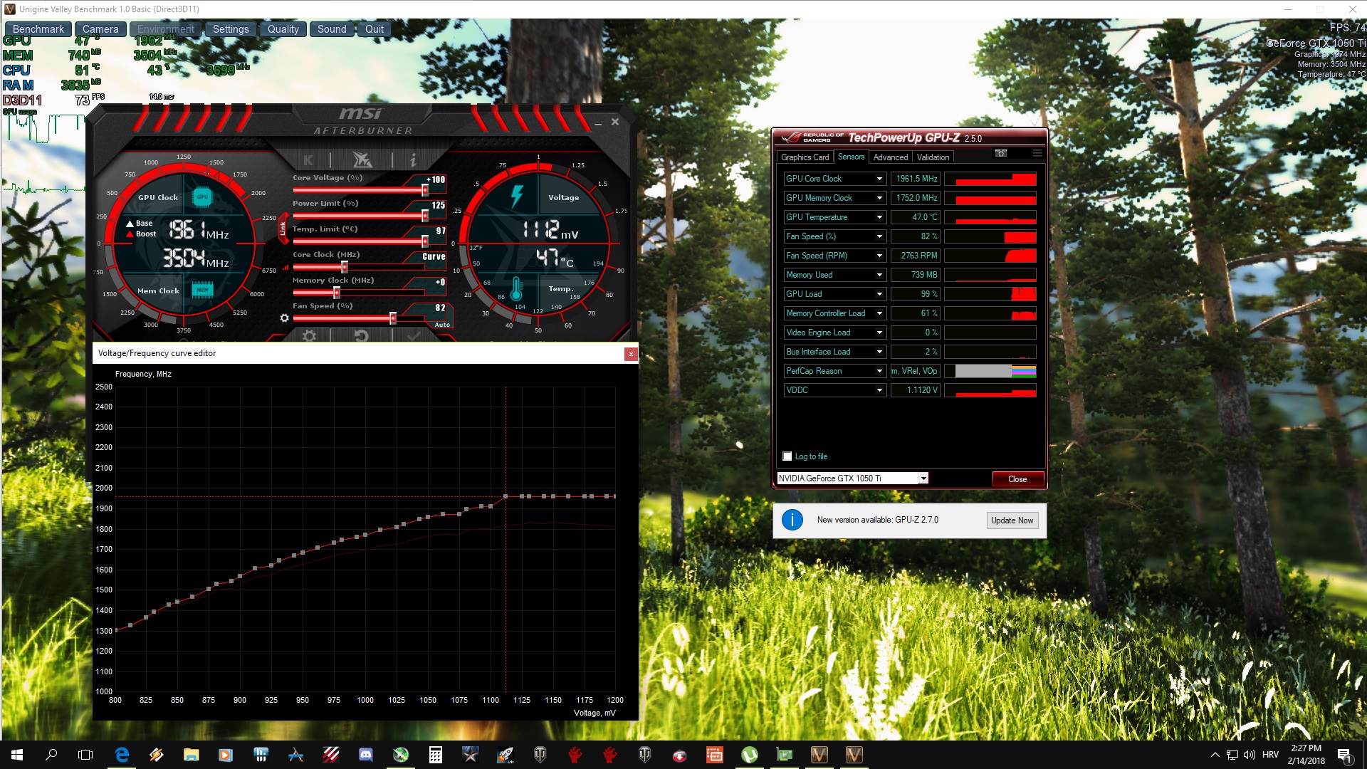Open Afterburner settings gear at panel bottom
The image size is (1367, 769).
click(x=309, y=335)
